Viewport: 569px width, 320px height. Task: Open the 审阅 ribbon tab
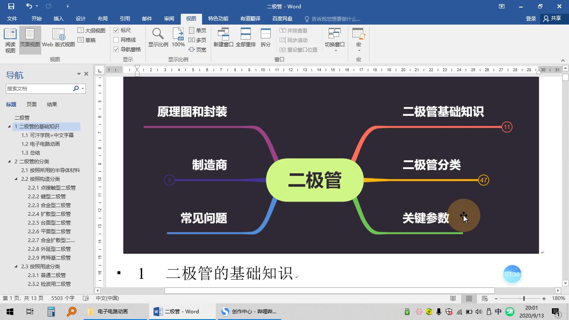tap(169, 18)
